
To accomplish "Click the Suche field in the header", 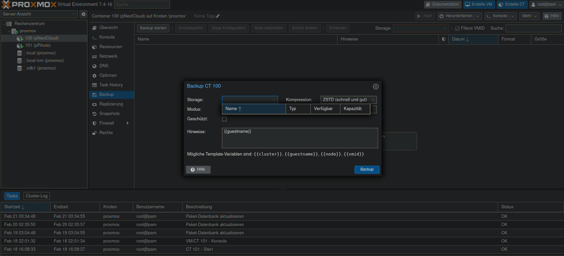I will point(142,5).
